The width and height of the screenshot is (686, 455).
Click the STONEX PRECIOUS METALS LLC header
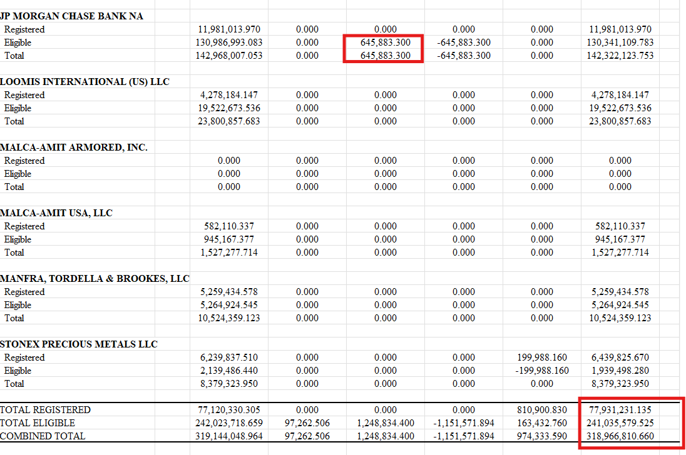click(76, 344)
